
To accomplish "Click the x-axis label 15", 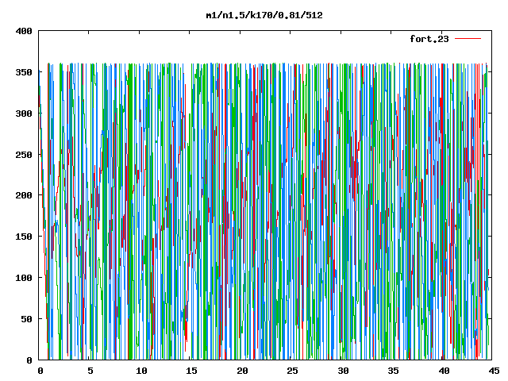I will pos(191,371).
